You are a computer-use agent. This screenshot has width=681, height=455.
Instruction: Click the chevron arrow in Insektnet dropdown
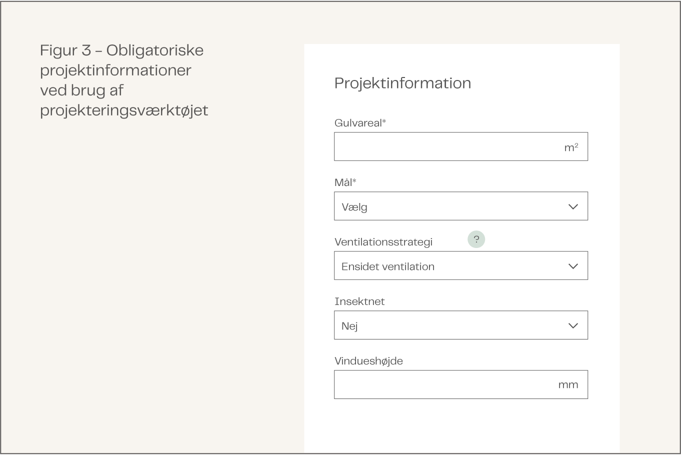click(573, 325)
